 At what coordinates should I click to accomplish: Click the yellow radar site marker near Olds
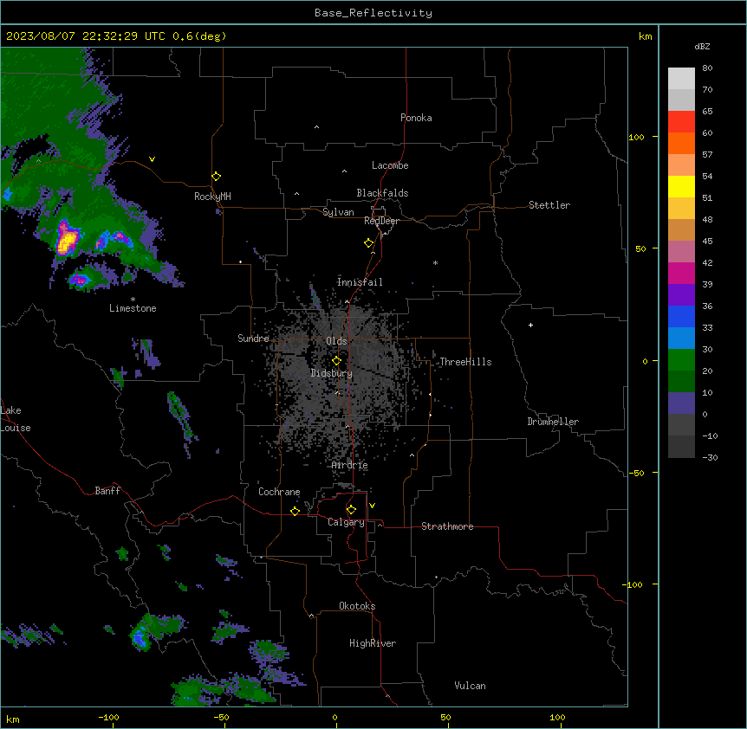[x=336, y=361]
